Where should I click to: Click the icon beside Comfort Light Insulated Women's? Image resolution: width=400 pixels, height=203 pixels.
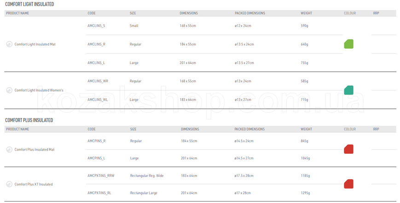coord(9,90)
